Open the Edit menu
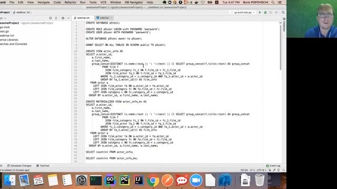The width and height of the screenshot is (337, 189). [x=21, y=2]
